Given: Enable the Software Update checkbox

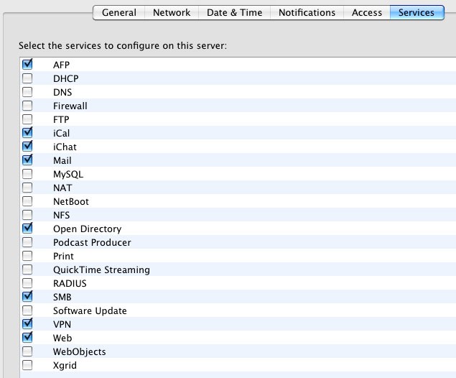Looking at the screenshot, I should (27, 310).
